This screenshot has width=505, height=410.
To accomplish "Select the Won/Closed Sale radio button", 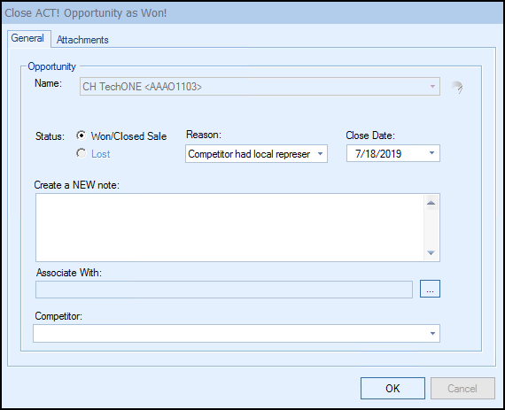I will pos(82,135).
